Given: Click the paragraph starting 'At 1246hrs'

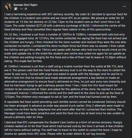Looking at the screenshot, I should (65, 82).
